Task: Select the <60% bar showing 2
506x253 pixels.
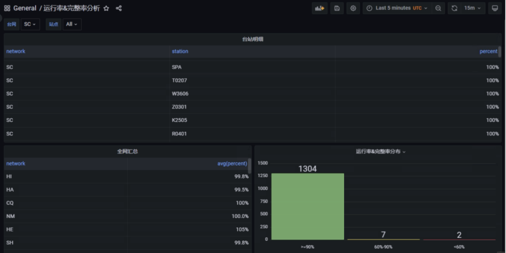Action: [x=459, y=239]
